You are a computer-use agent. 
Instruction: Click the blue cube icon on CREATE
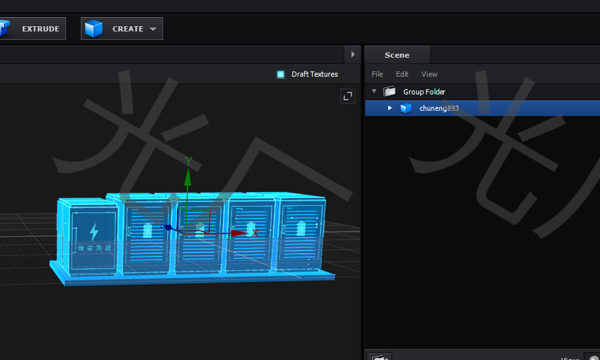coord(94,29)
